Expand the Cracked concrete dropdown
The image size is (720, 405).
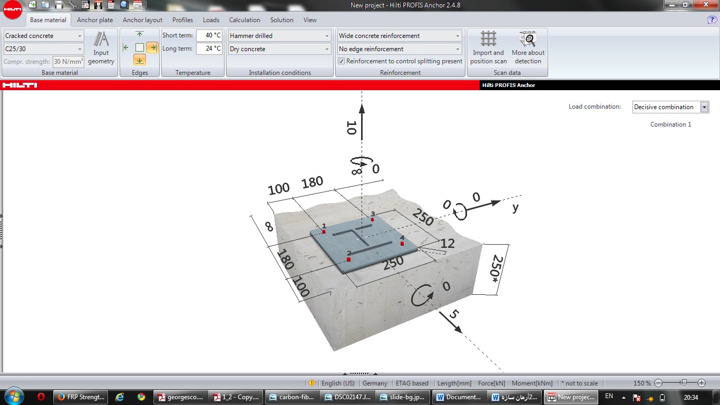(x=80, y=36)
